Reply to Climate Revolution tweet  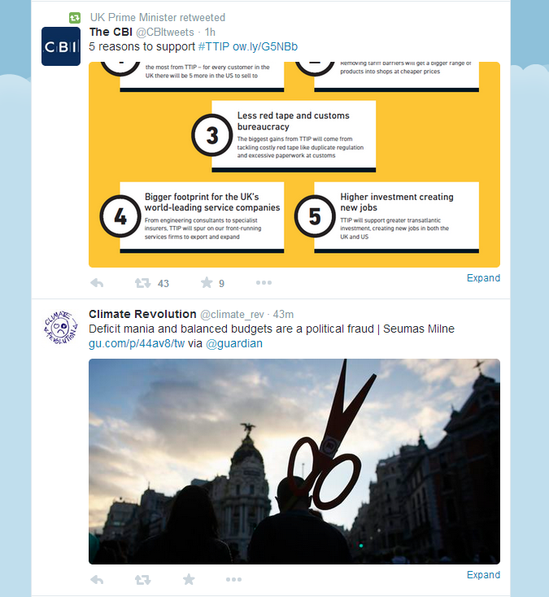point(97,580)
